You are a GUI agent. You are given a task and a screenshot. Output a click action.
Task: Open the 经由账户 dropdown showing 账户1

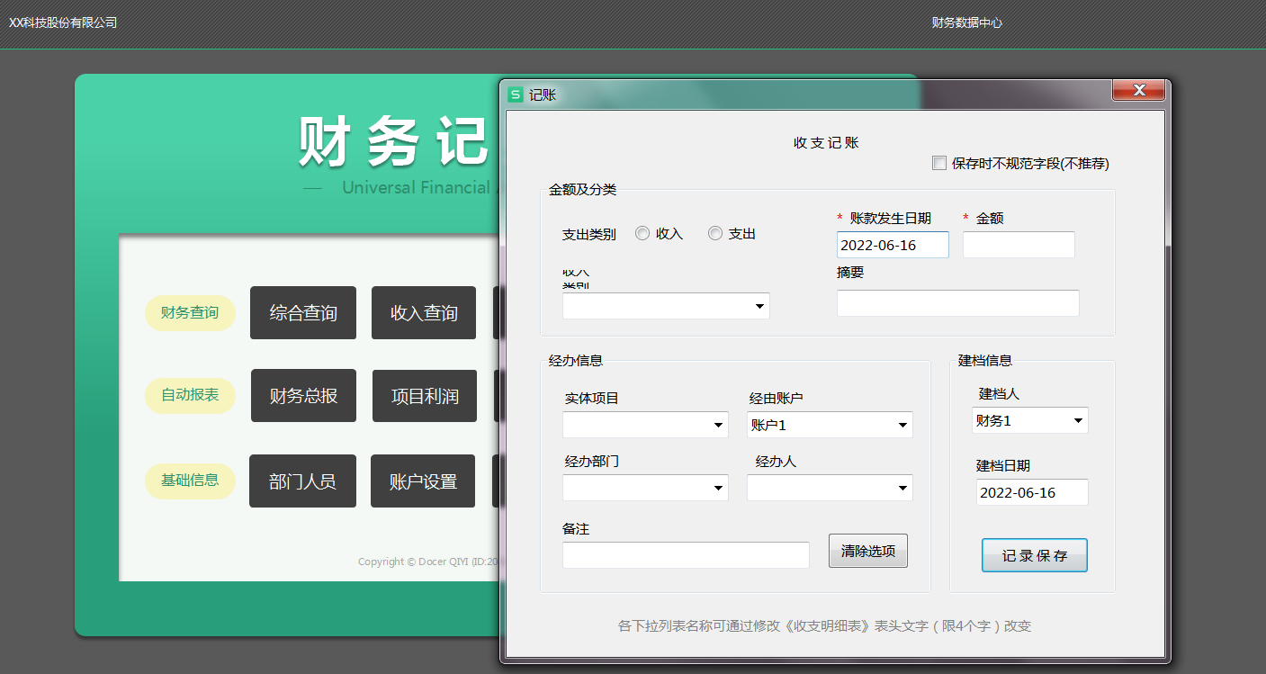point(902,426)
